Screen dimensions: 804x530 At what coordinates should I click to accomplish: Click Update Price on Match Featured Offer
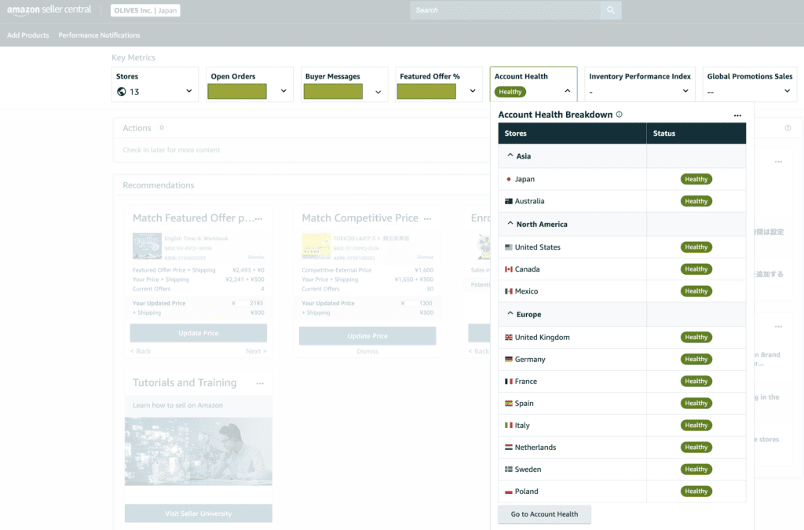pyautogui.click(x=199, y=333)
